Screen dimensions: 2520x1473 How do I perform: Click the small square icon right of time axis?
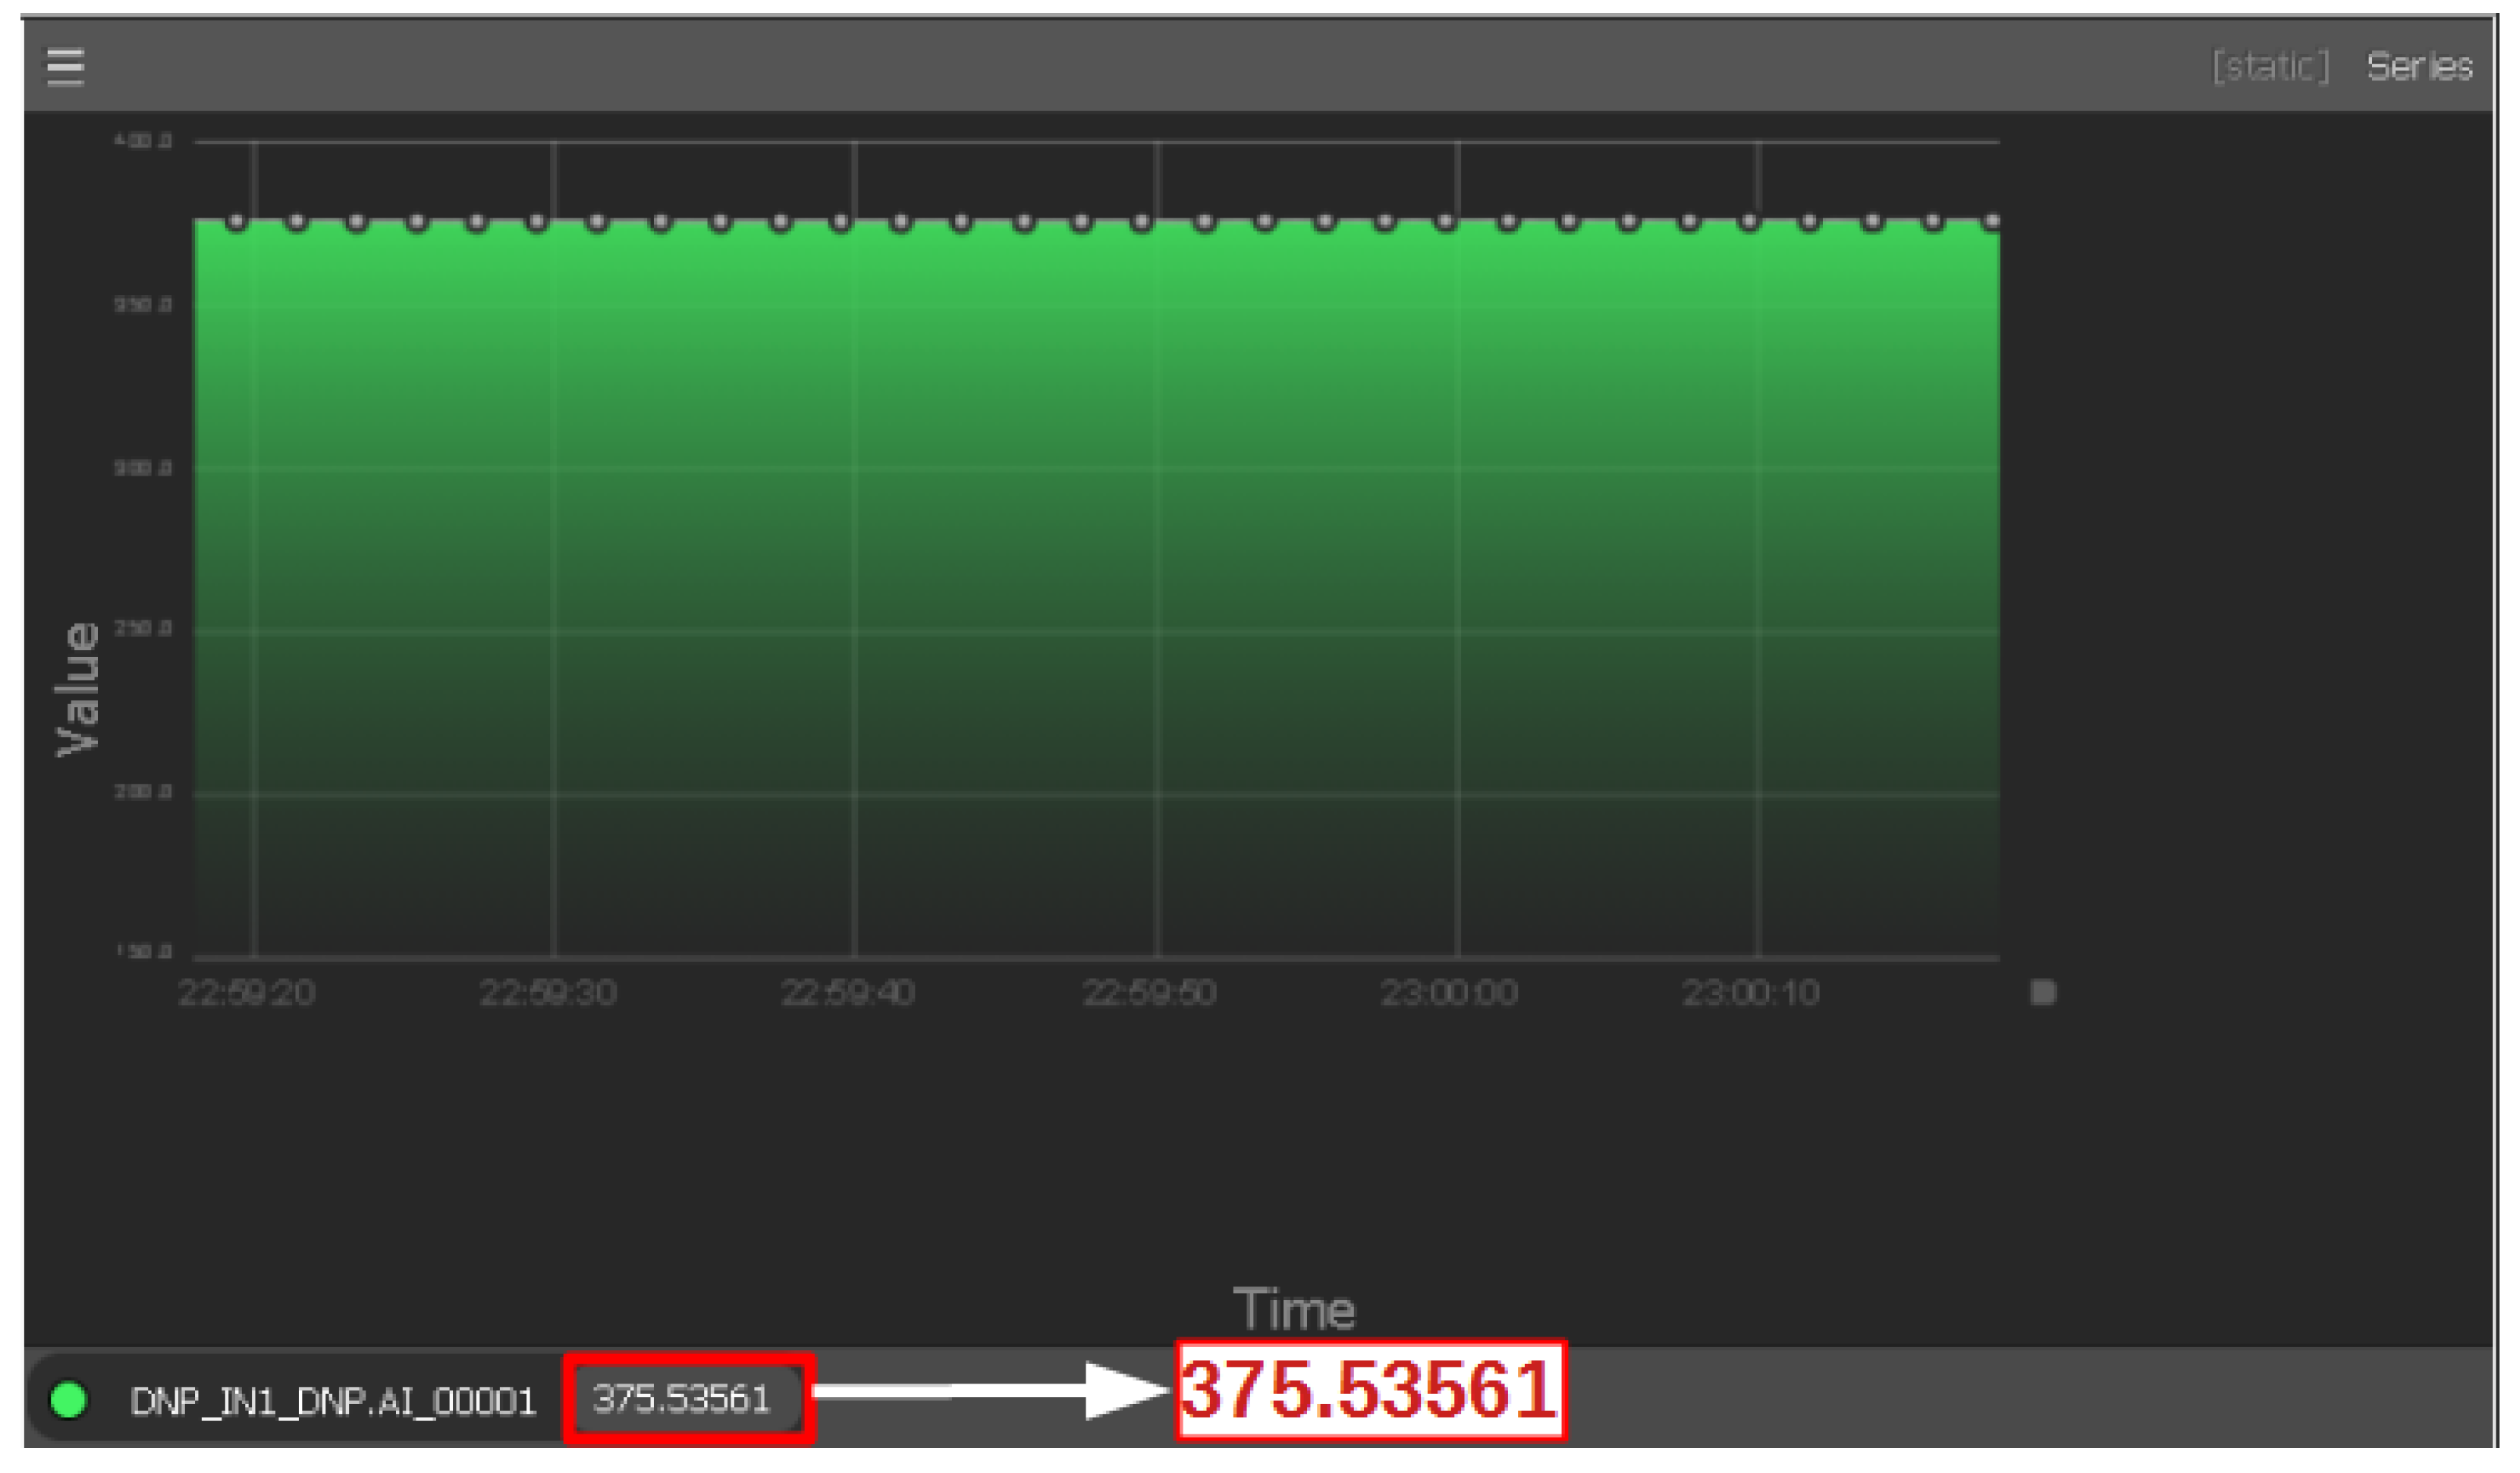(2043, 993)
